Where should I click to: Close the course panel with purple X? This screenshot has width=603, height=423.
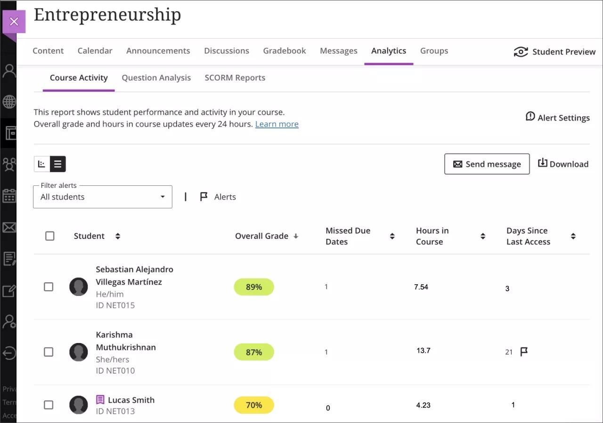pyautogui.click(x=14, y=22)
